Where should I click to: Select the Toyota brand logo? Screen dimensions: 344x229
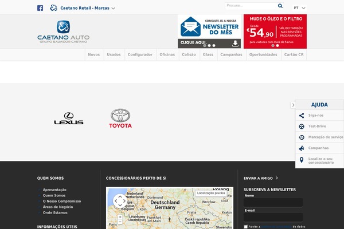click(120, 118)
